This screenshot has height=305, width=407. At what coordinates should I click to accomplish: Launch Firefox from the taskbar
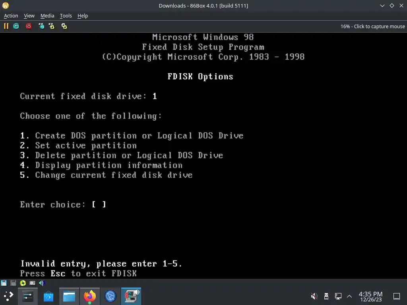coord(89,296)
